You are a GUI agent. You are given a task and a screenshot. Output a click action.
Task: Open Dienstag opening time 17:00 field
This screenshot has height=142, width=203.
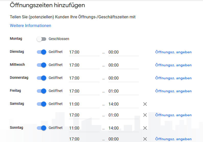tap(84, 52)
